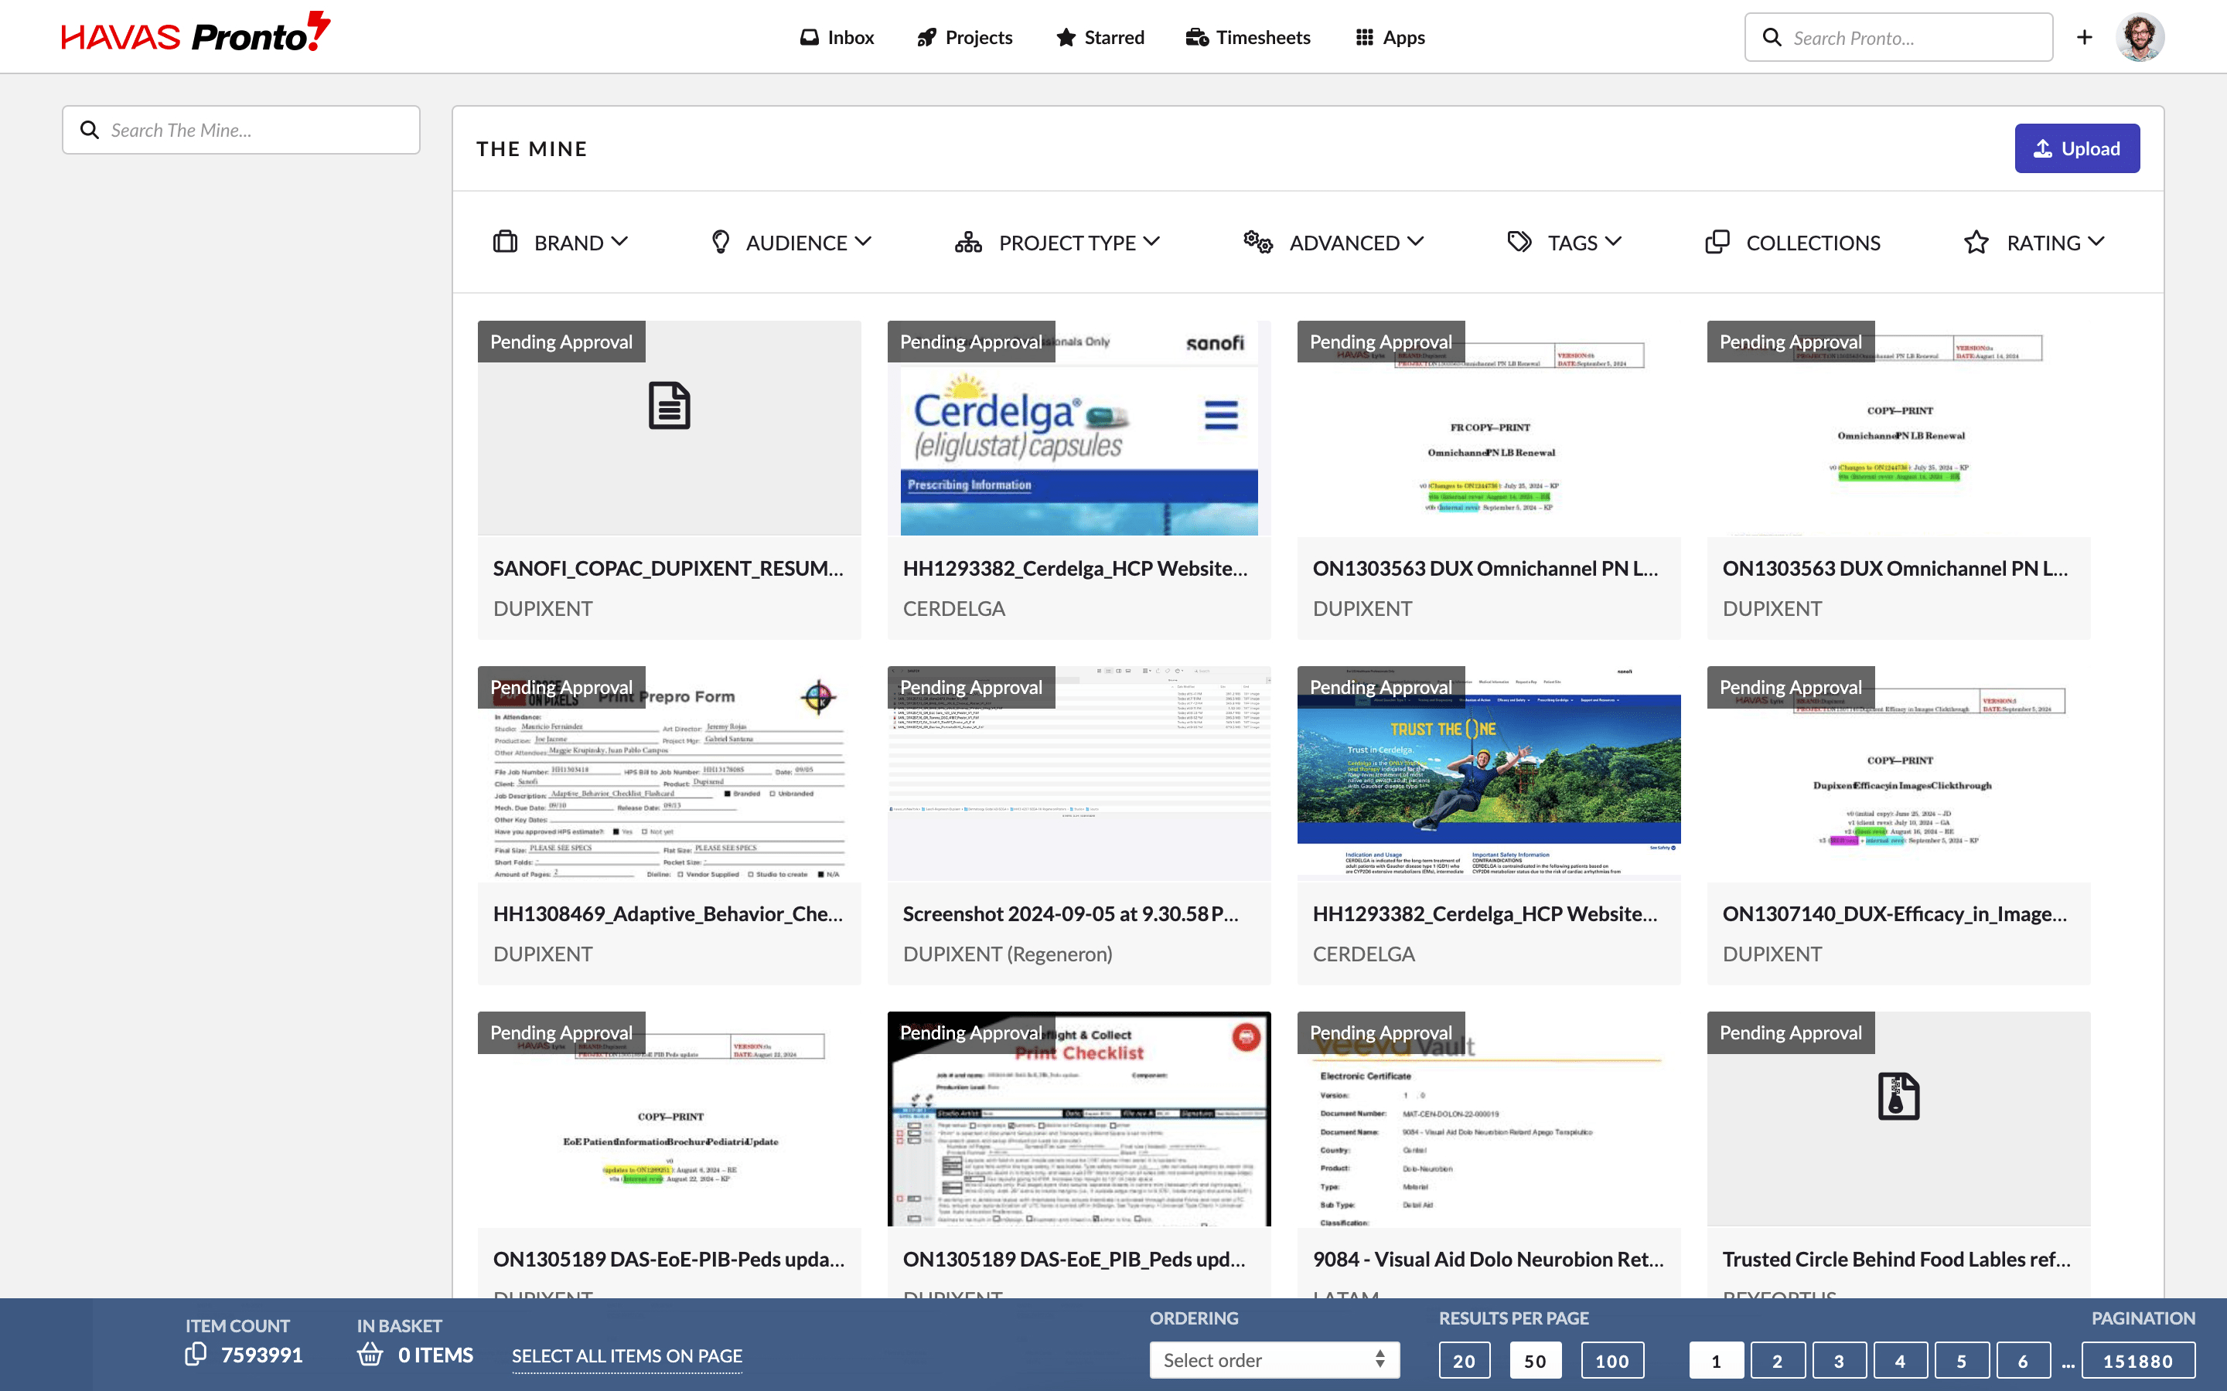Click the Audience lightbulb icon
The height and width of the screenshot is (1391, 2227).
point(721,242)
